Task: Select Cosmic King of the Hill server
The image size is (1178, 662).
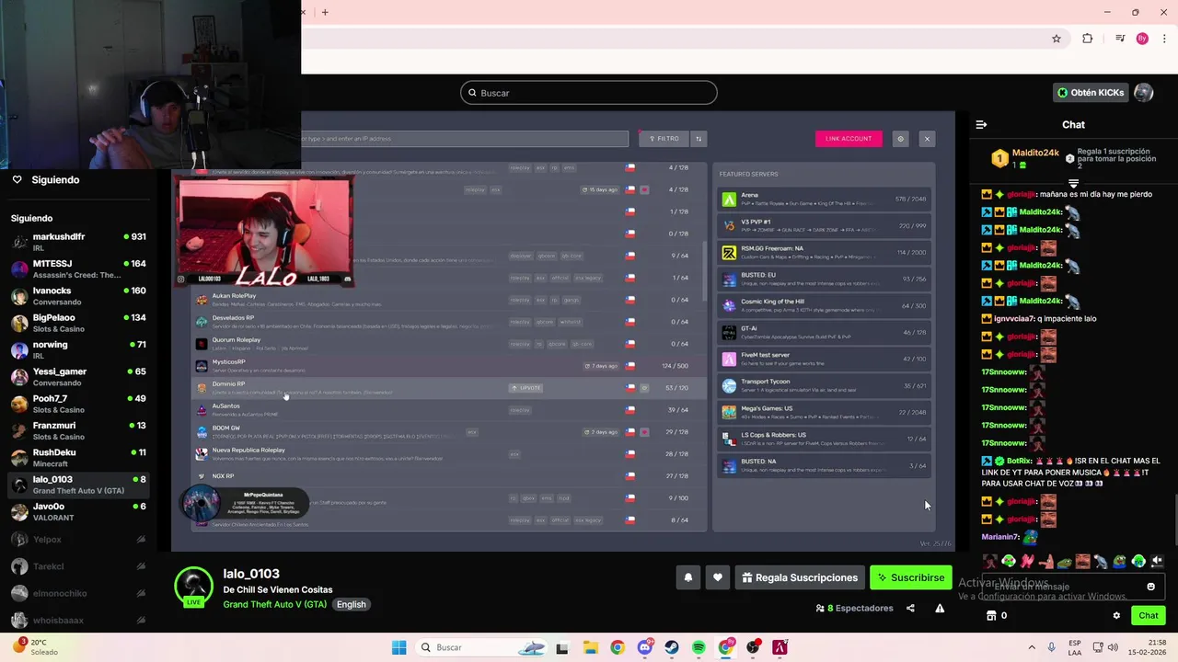Action: pyautogui.click(x=824, y=305)
